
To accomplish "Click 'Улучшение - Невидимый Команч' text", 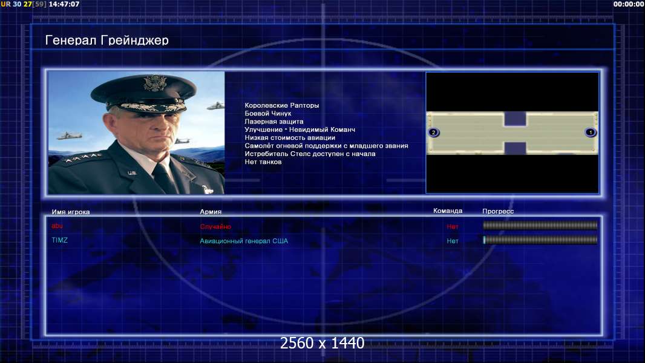I will (300, 129).
